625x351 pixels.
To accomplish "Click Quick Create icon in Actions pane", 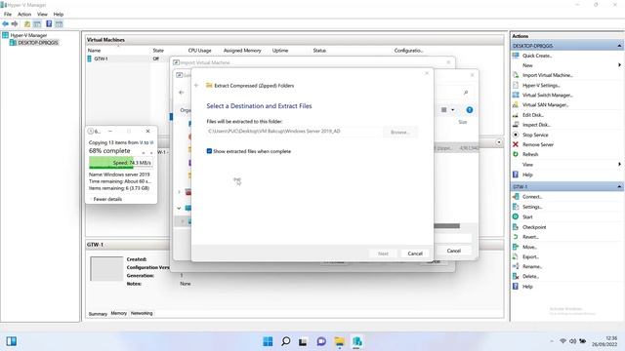I will 516,56.
